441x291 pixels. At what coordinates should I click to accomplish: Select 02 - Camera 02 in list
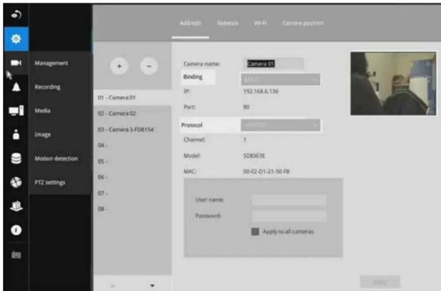[x=132, y=114]
